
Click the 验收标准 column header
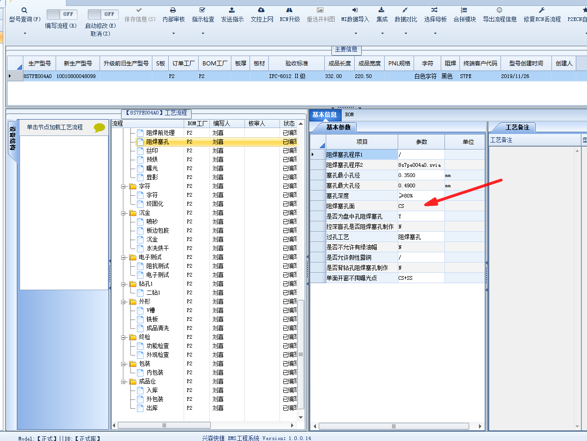coord(296,64)
